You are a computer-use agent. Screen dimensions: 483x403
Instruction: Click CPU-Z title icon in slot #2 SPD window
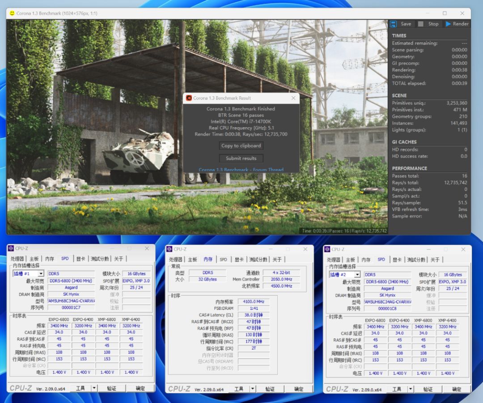click(327, 249)
